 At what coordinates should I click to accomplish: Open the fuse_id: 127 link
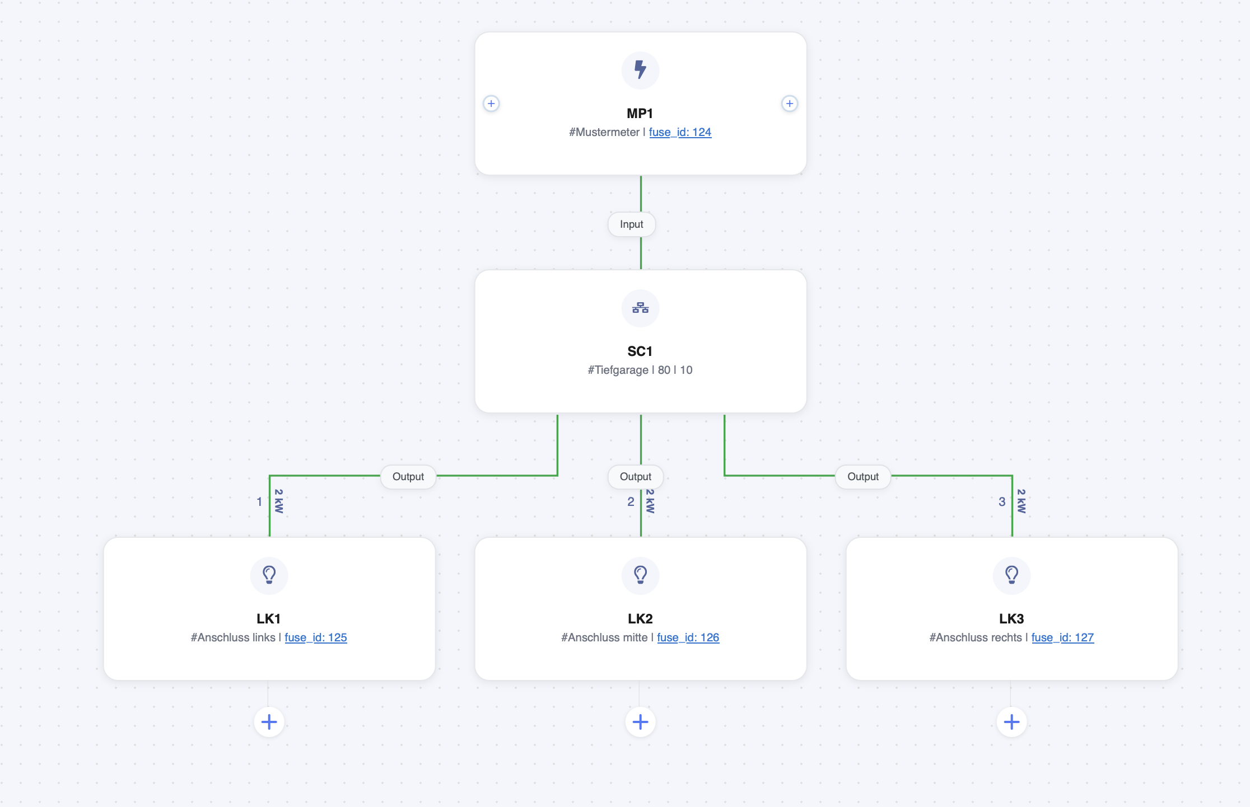pyautogui.click(x=1062, y=637)
